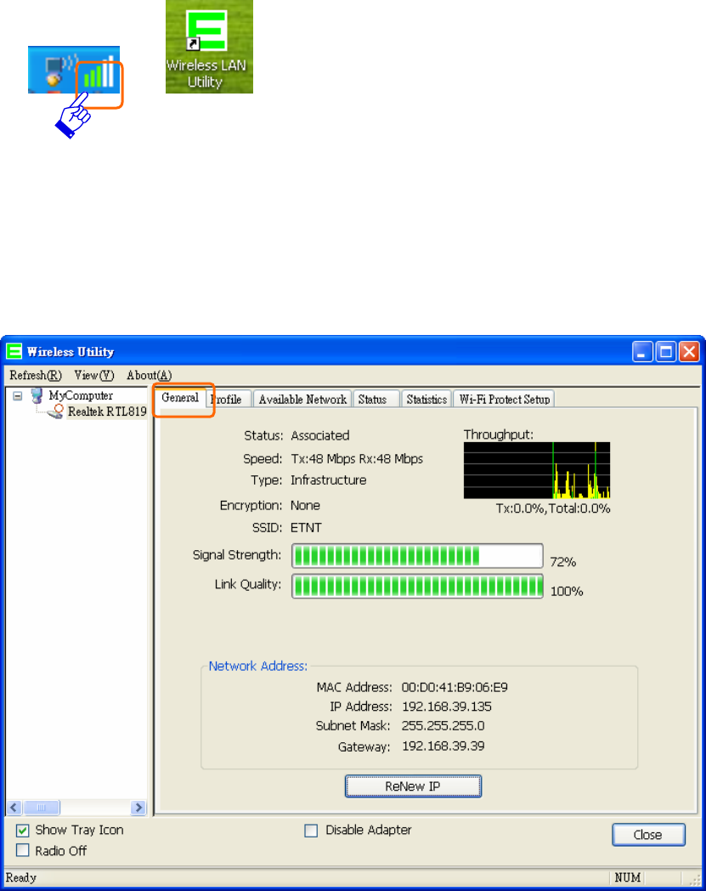The width and height of the screenshot is (706, 891).
Task: Click the Infrastructure type value
Action: (x=328, y=480)
